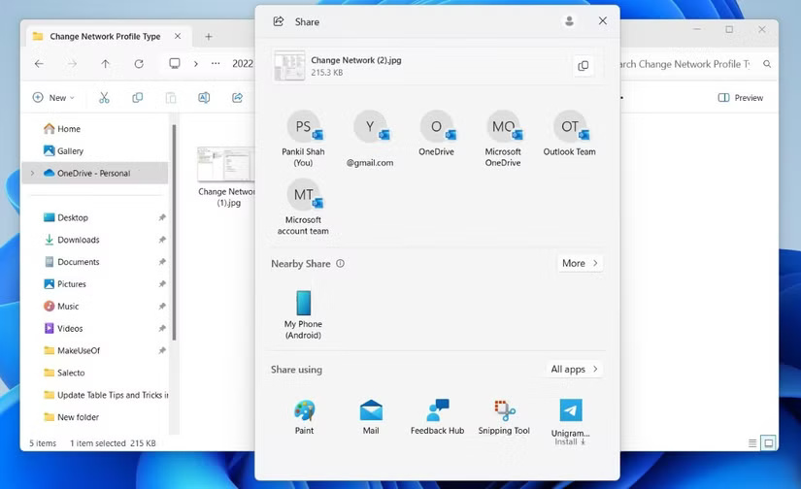The height and width of the screenshot is (489, 801).
Task: Copy the file using copy icon
Action: (x=583, y=66)
